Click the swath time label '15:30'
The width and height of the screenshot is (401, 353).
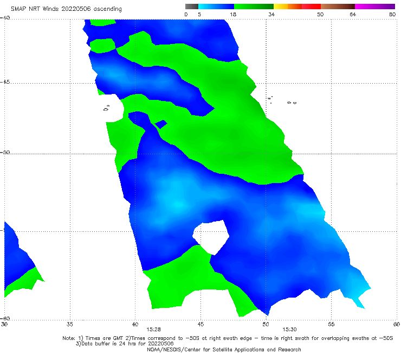[289, 330]
